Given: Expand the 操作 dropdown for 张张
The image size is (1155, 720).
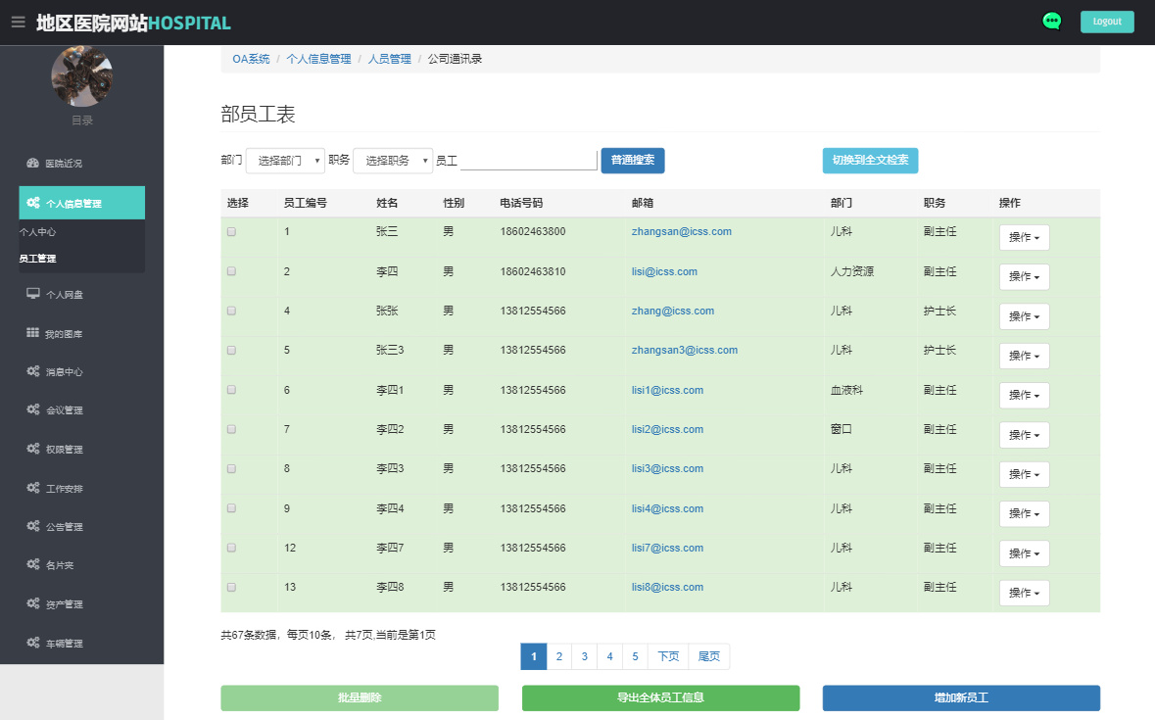Looking at the screenshot, I should click(1024, 316).
